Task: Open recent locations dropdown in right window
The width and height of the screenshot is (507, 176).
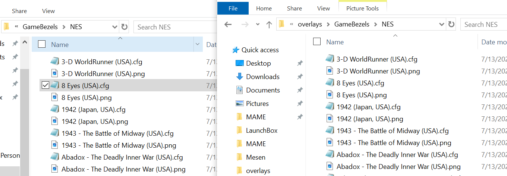Action: tap(258, 25)
